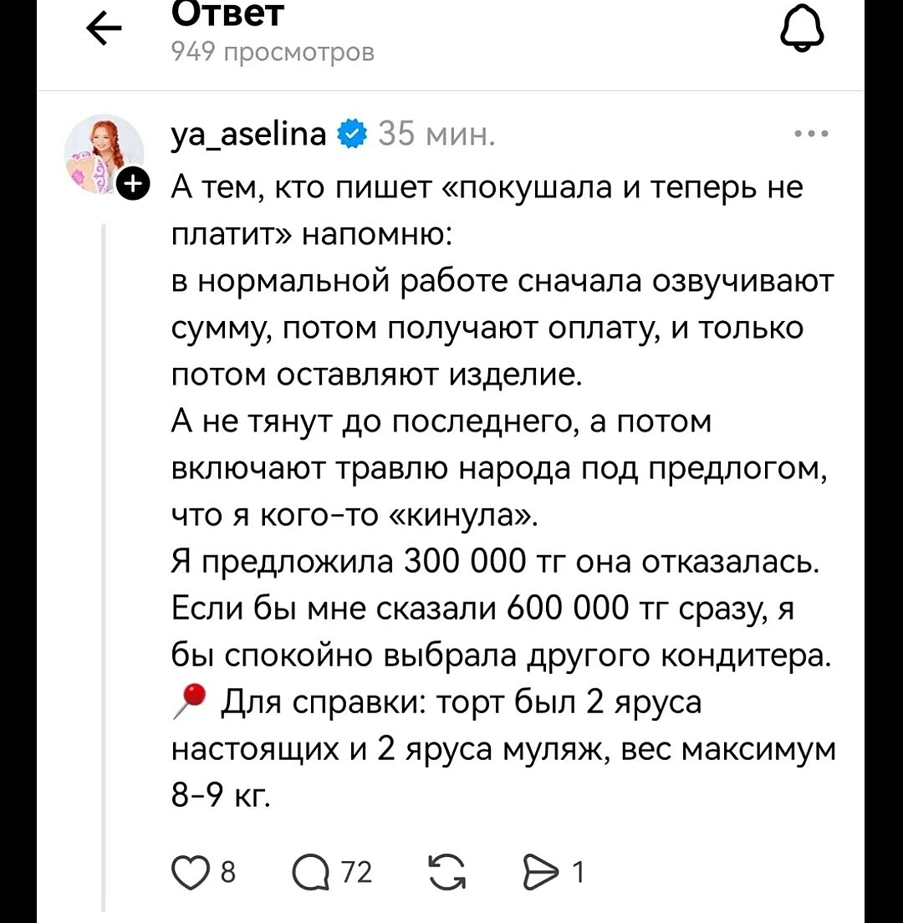903x923 pixels.
Task: Open the 72 replies count
Action: [357, 873]
